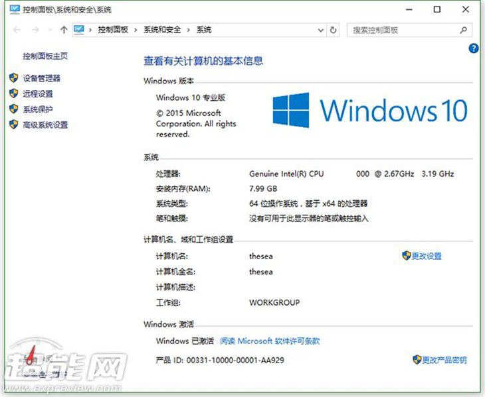The width and height of the screenshot is (485, 397).
Task: Click the 更改产品密钥 link
Action: click(x=444, y=360)
